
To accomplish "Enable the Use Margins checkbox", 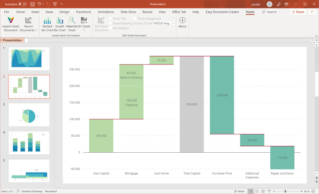I will [110, 28].
